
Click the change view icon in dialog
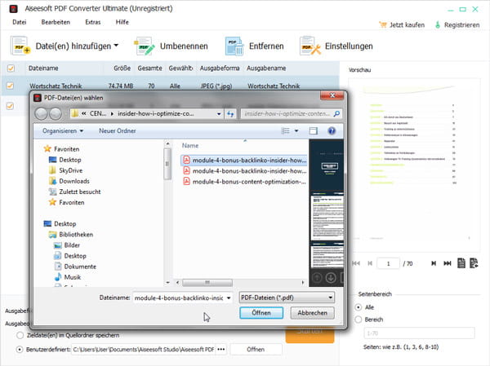click(285, 130)
